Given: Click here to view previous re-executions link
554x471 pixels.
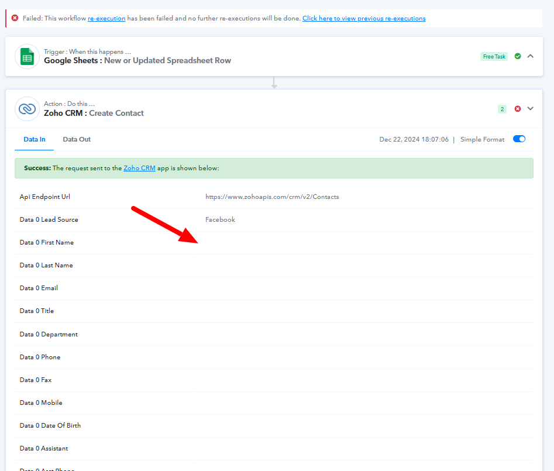Looking at the screenshot, I should [364, 18].
